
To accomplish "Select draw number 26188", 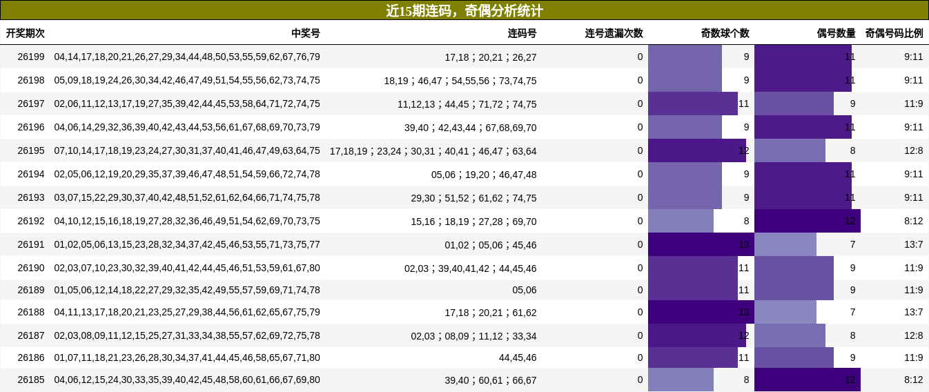I will 31,312.
